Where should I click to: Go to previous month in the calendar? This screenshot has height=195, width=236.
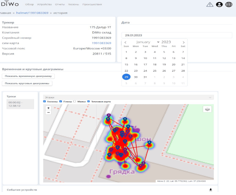pos(125,42)
